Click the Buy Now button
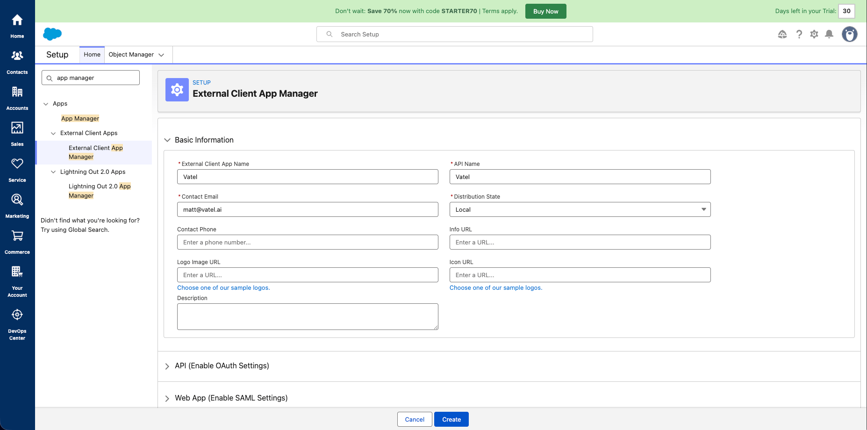This screenshot has width=867, height=430. pyautogui.click(x=546, y=11)
